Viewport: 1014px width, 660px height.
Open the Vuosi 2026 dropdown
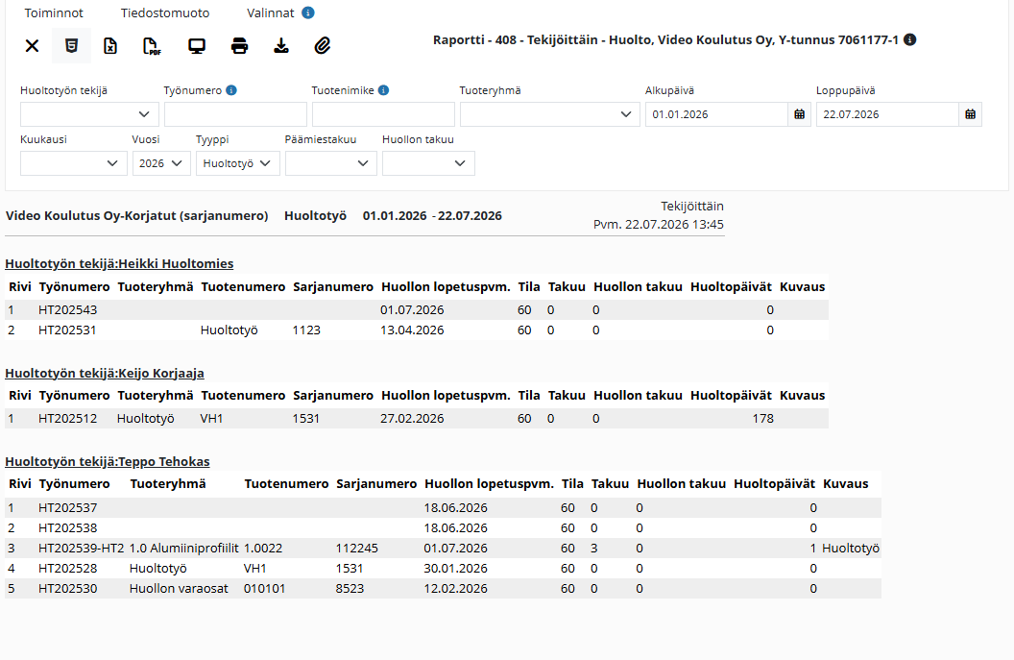[x=161, y=163]
